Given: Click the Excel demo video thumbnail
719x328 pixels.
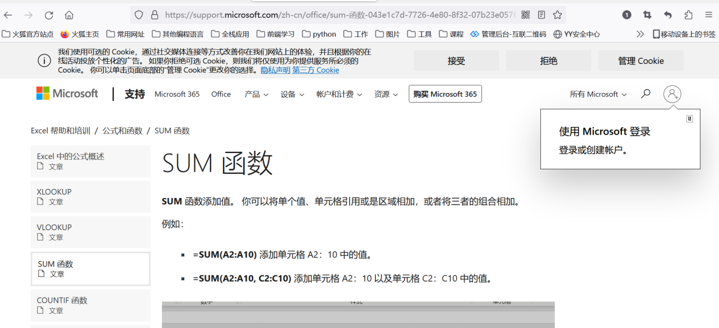Looking at the screenshot, I should [358, 315].
